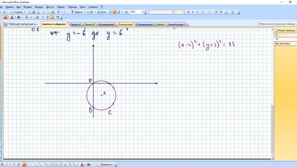Click the delete X icon in top toolbar
297x167 pixels.
point(43,17)
